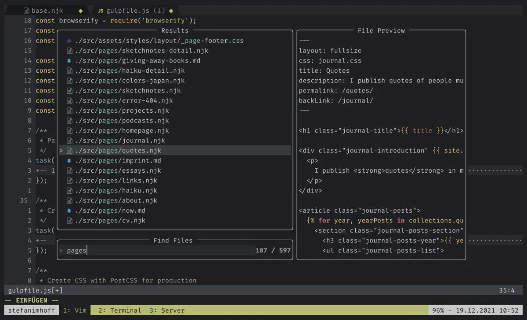Click the file icon beside cv.njk
The height and width of the screenshot is (320, 527).
[69, 221]
